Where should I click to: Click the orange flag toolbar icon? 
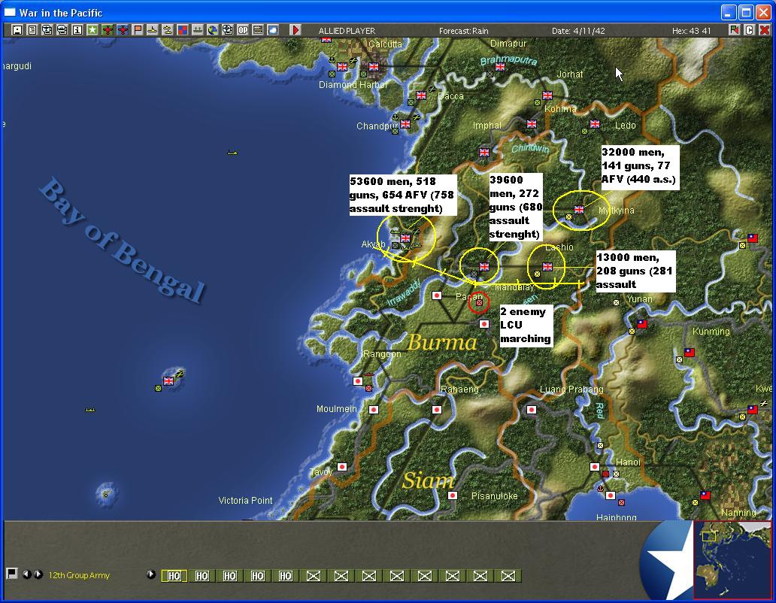tap(138, 30)
